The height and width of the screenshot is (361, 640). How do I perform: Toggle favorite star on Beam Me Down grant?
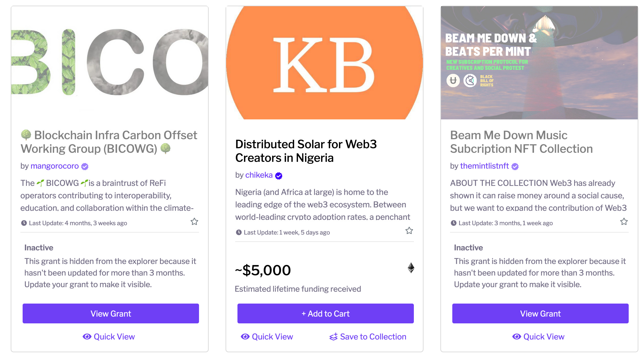click(624, 222)
